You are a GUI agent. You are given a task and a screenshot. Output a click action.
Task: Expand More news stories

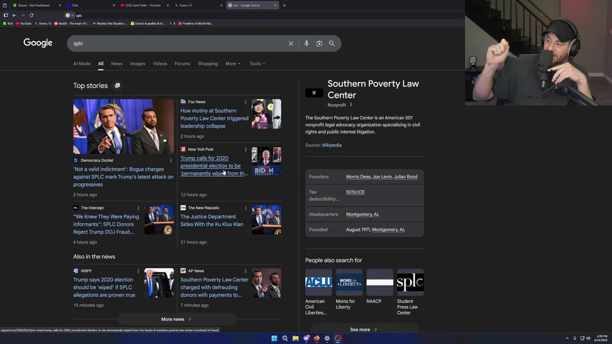[x=176, y=319]
